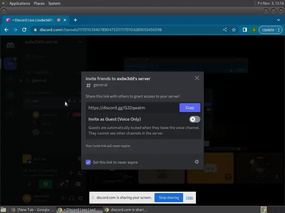The height and width of the screenshot is (213, 285).
Task: Switch to New Tab - Google taskbar window
Action: (33, 210)
